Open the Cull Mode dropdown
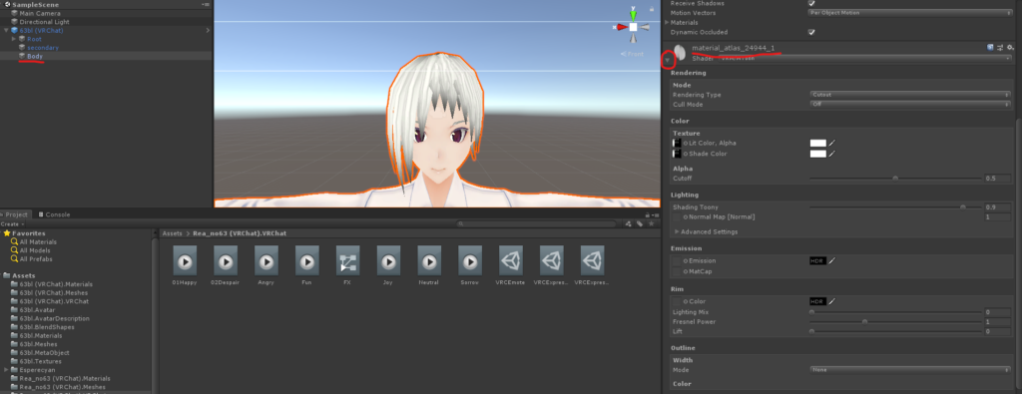Viewport: 1022px width, 394px height. click(x=910, y=104)
